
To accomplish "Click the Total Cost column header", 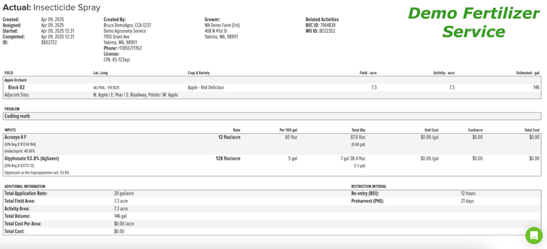I will pyautogui.click(x=532, y=130).
